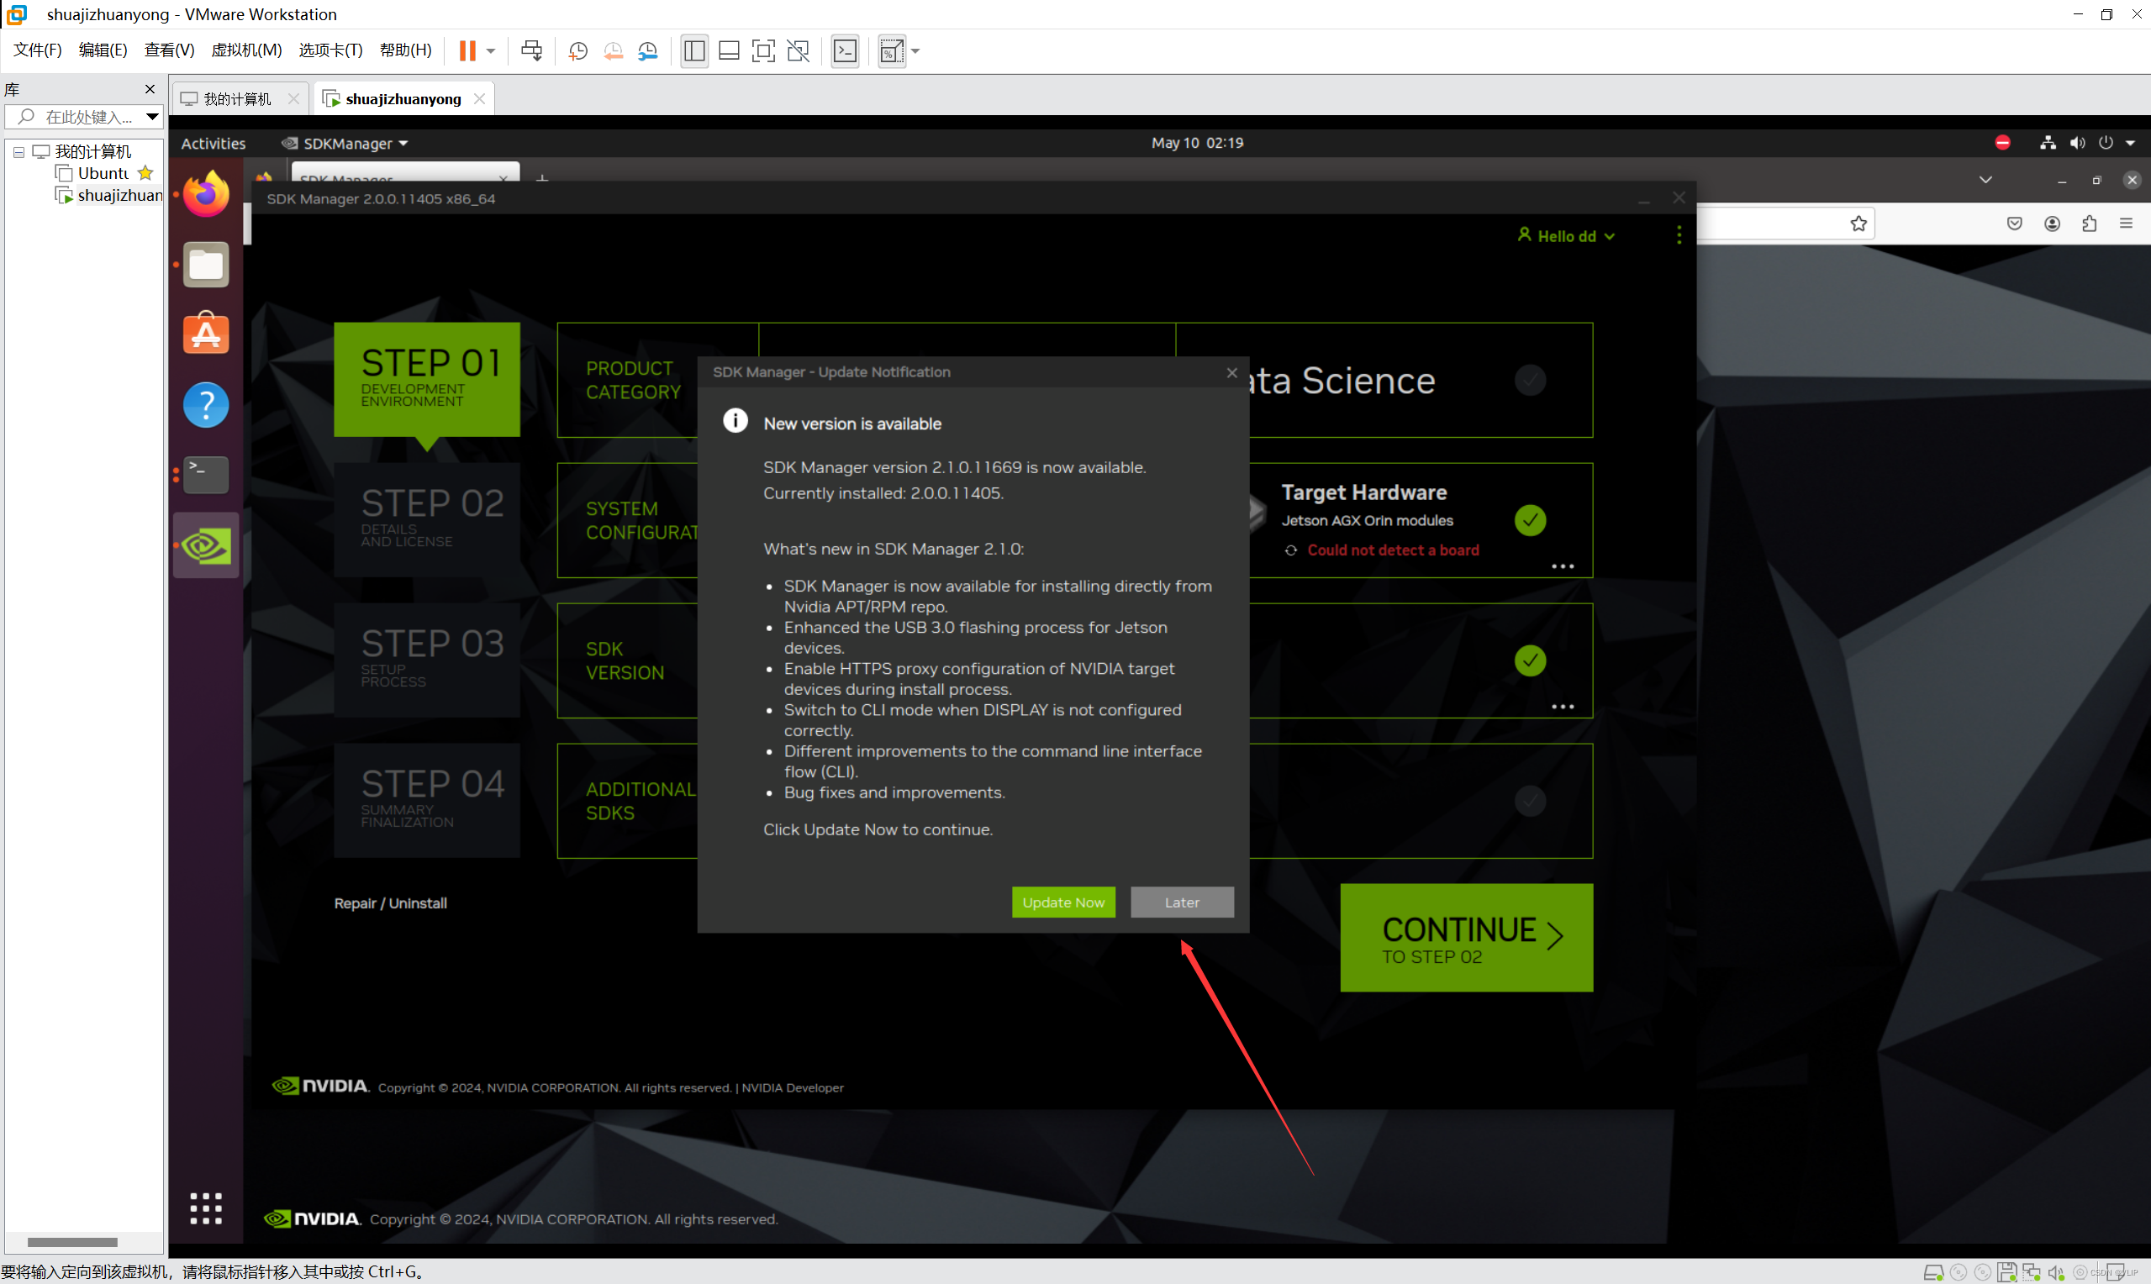Switch to the 我的计算机 tab
Image resolution: width=2151 pixels, height=1284 pixels.
pos(237,99)
